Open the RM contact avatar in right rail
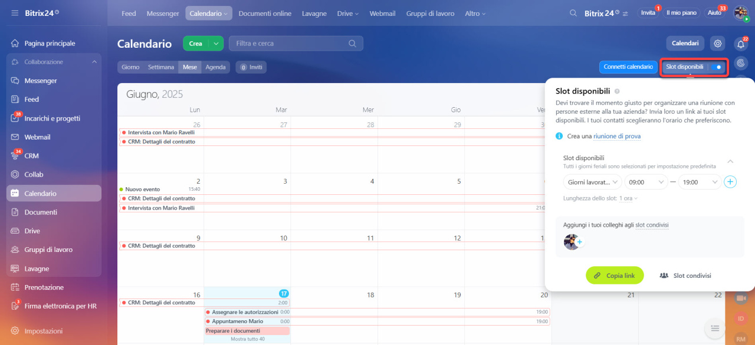The width and height of the screenshot is (755, 345). pyautogui.click(x=741, y=339)
